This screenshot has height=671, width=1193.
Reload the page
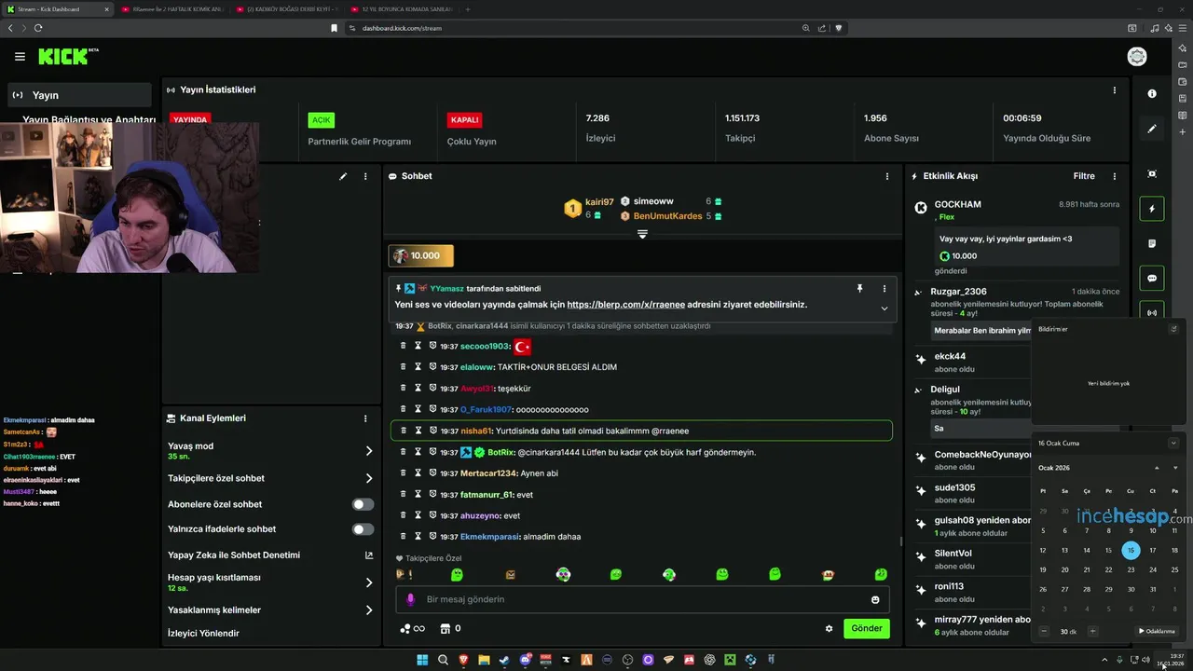click(x=38, y=28)
